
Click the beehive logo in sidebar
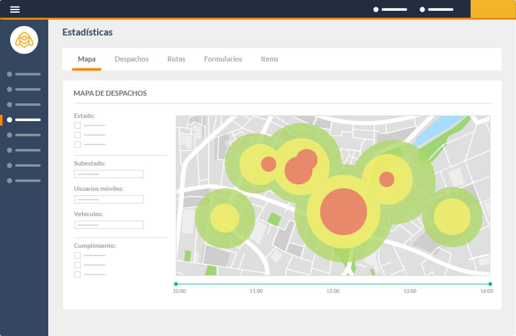click(x=24, y=40)
